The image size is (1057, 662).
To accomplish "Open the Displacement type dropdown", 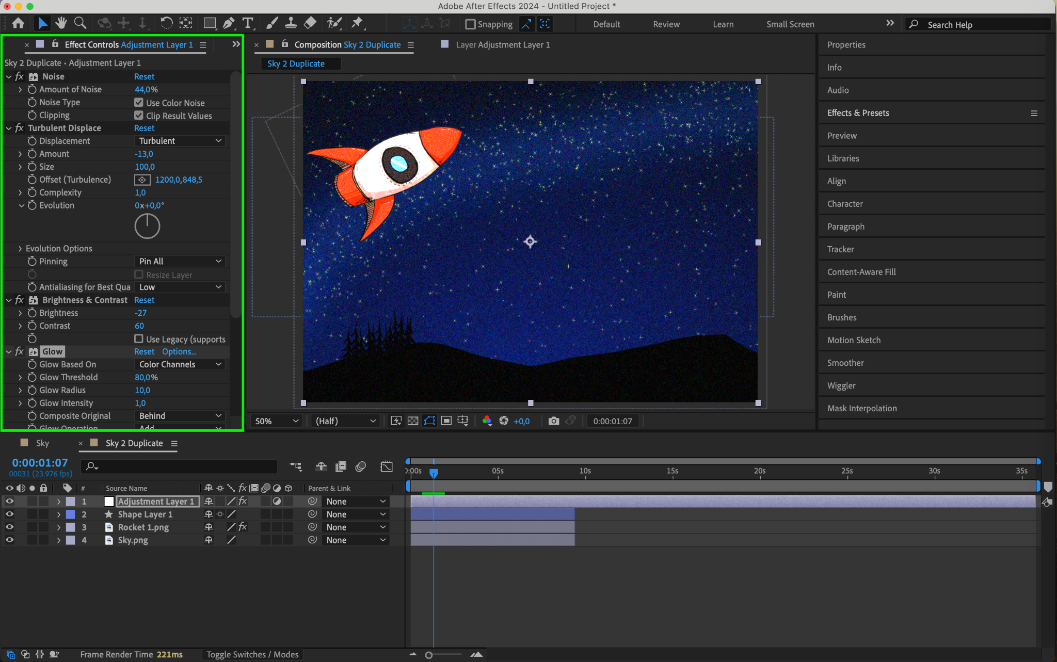I will tap(180, 141).
